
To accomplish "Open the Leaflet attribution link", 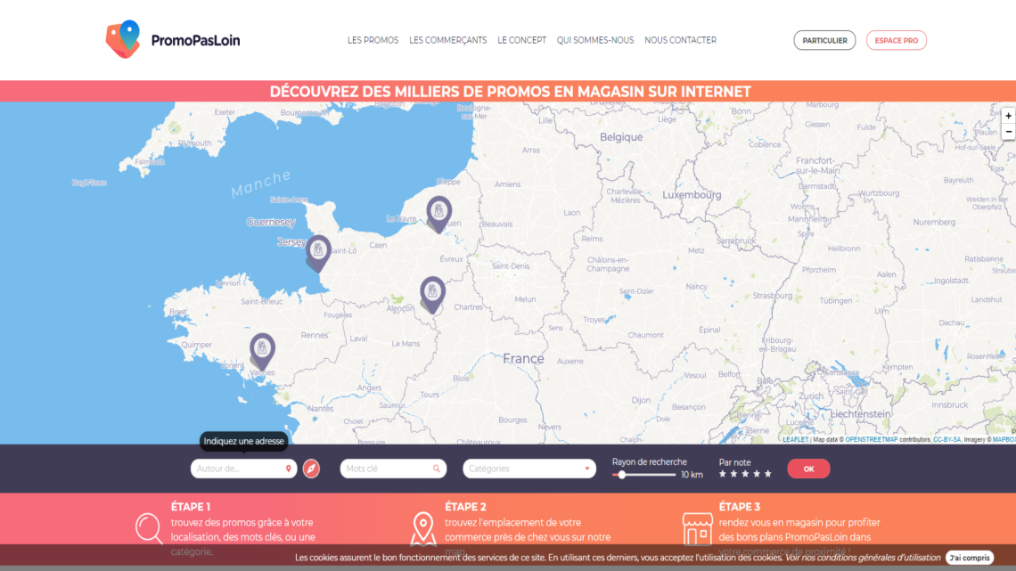I will pos(795,439).
